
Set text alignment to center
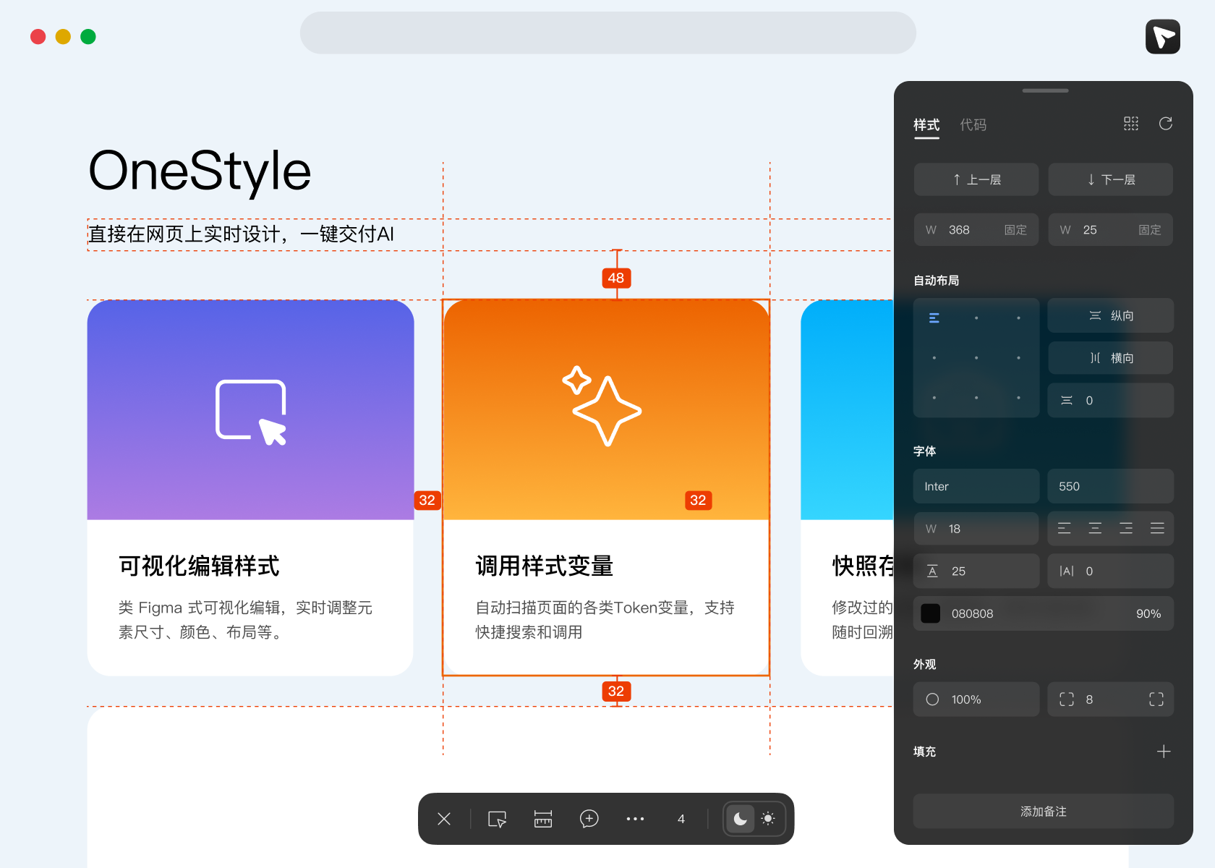pos(1095,529)
